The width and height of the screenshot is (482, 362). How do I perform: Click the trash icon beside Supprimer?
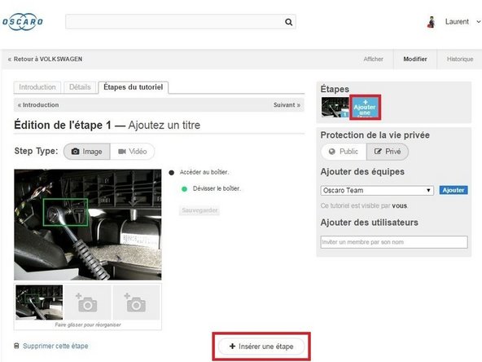pyautogui.click(x=16, y=346)
